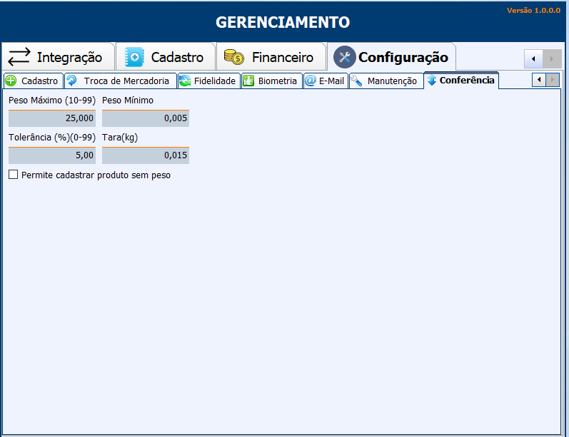569x437 pixels.
Task: Click the Troca de Mercadoria arrow icon
Action: click(x=71, y=81)
